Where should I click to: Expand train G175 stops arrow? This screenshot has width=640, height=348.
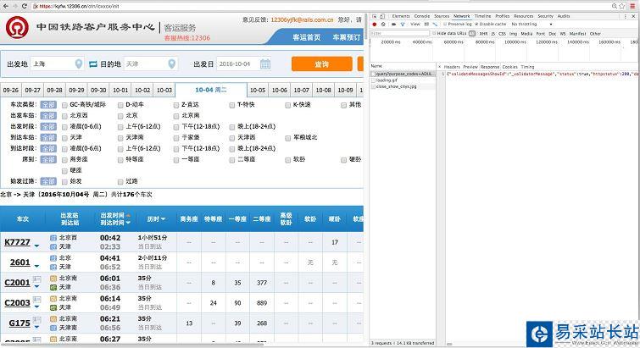point(36,327)
